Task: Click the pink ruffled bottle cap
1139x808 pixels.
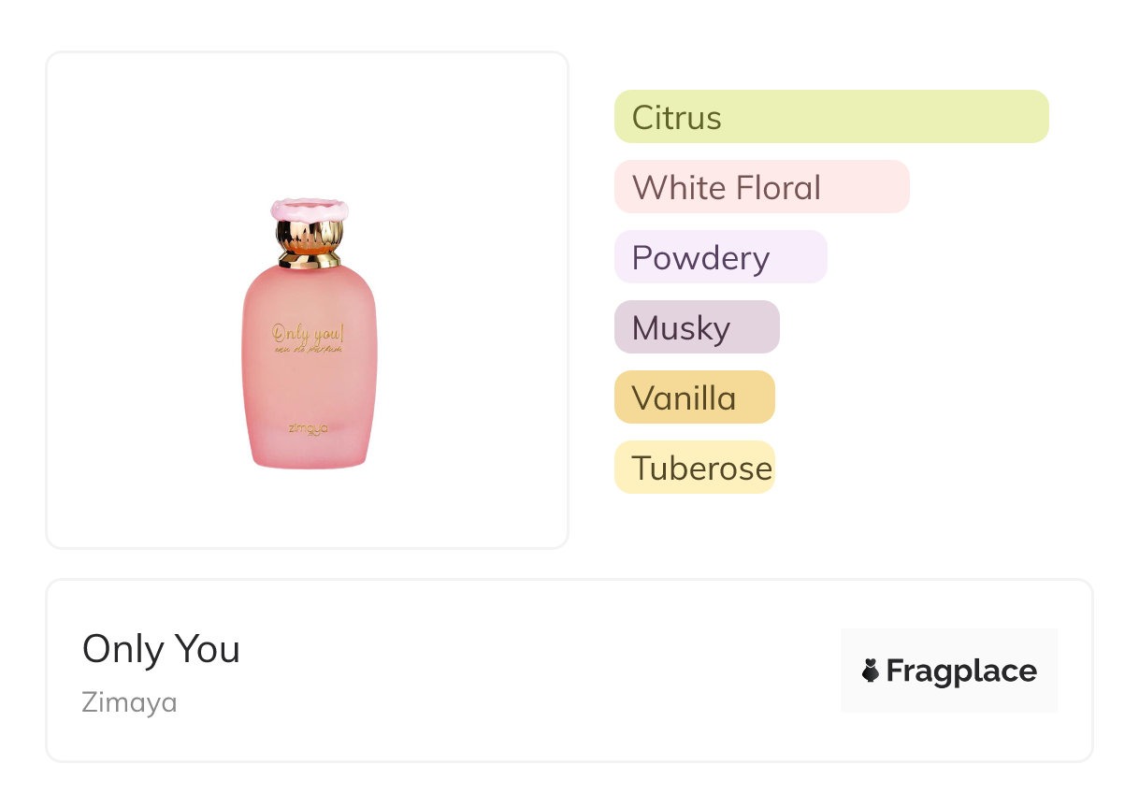Action: tap(310, 209)
